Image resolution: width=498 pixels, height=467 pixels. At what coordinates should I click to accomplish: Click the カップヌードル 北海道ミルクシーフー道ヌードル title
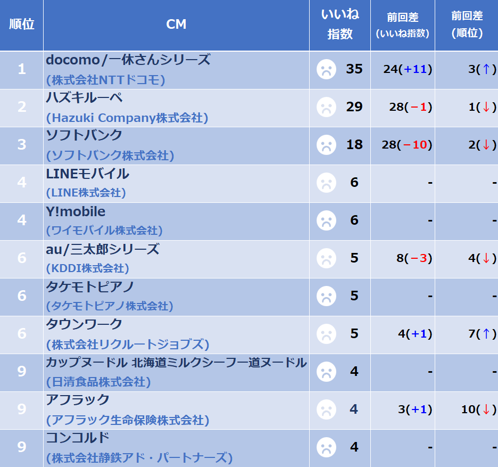[176, 363]
